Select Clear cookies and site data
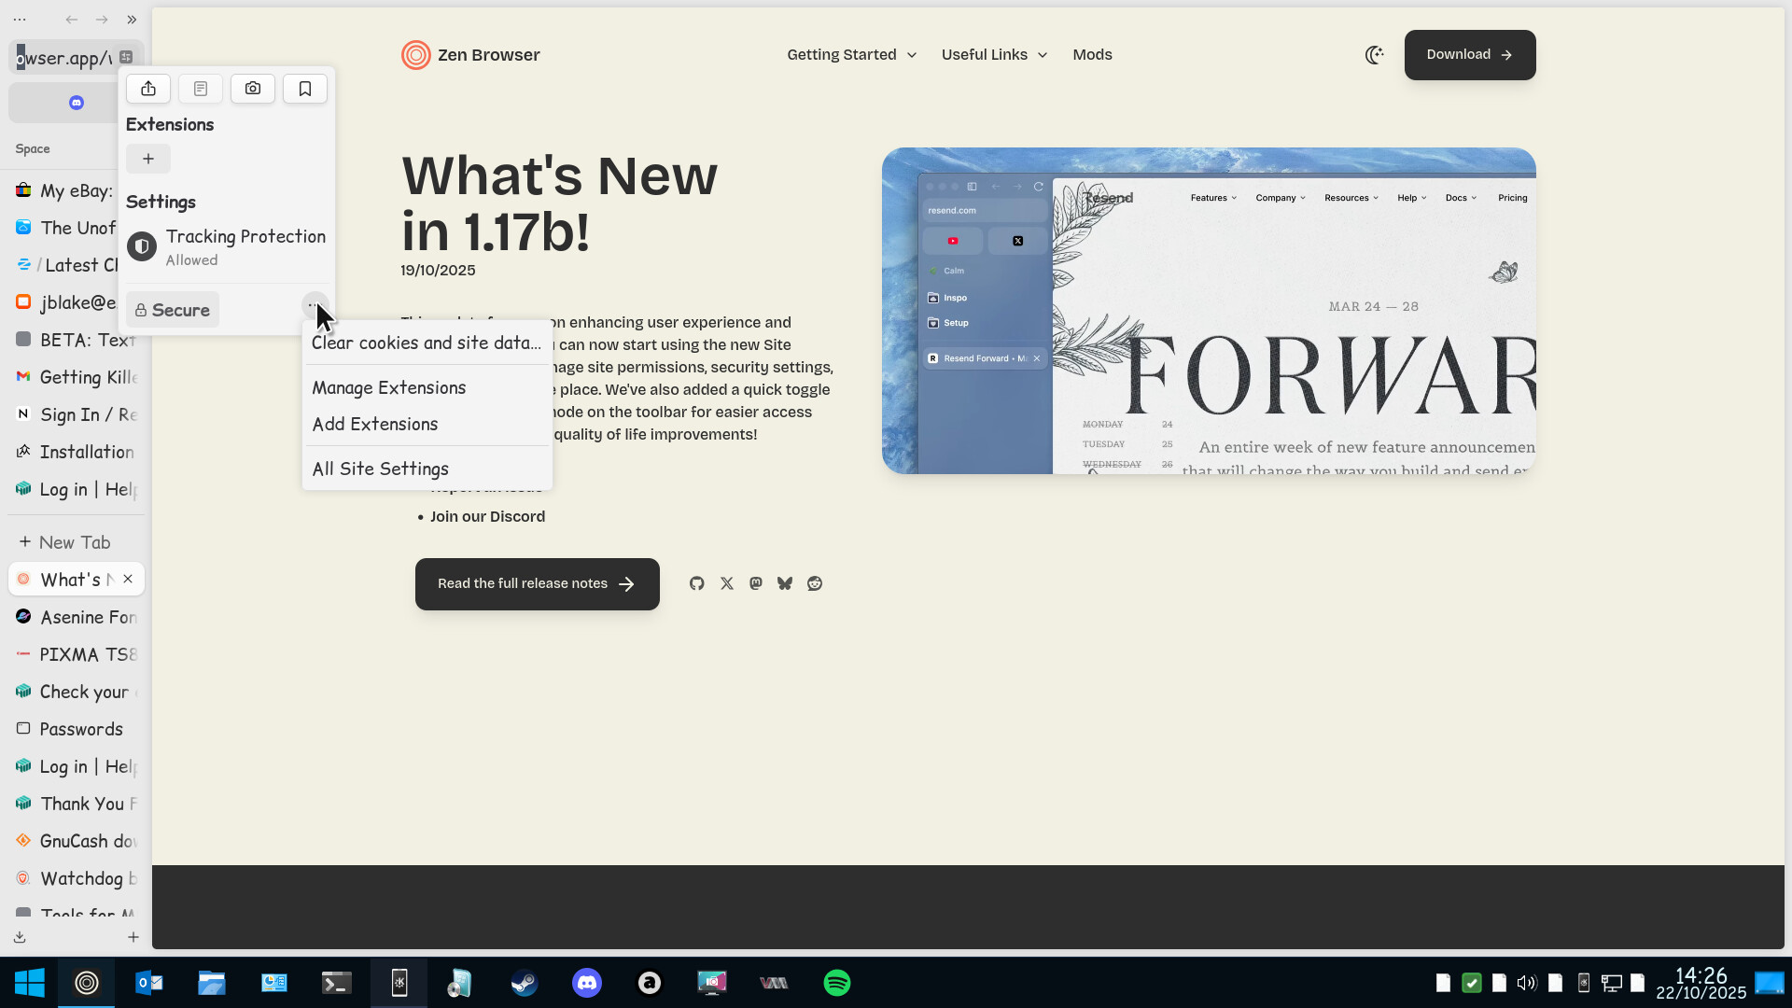This screenshot has width=1792, height=1008. [426, 343]
